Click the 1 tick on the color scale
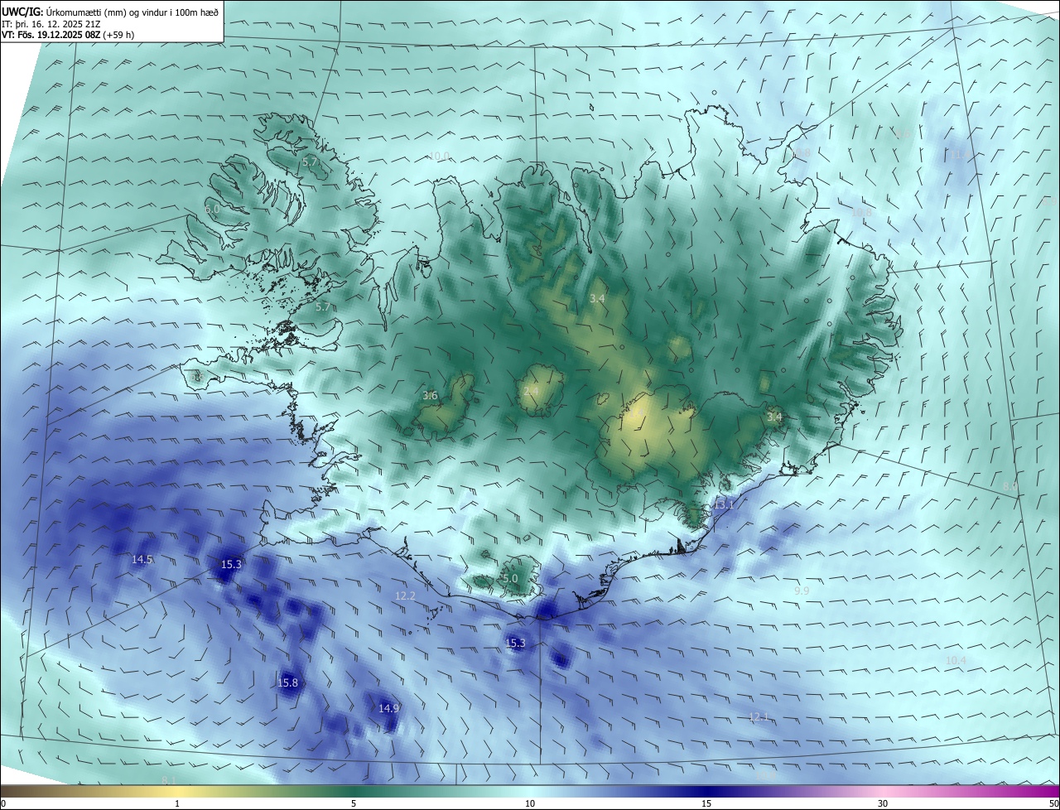The image size is (1060, 810). click(177, 803)
